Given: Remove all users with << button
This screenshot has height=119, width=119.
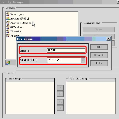Looking at the screenshot, I should 60,102.
